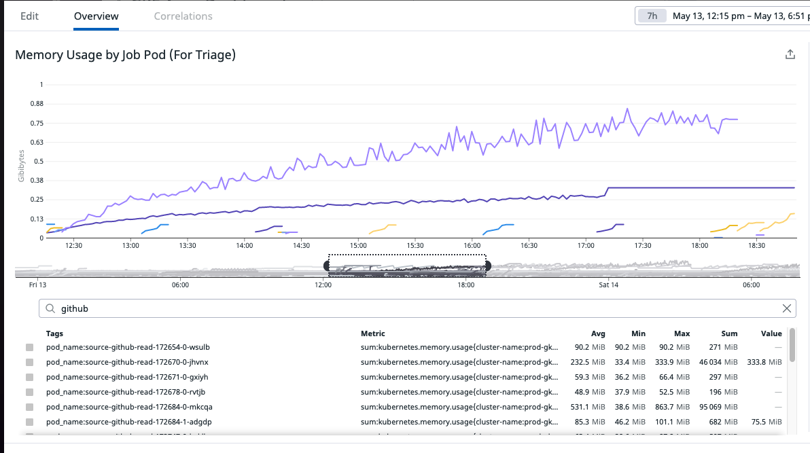Click the Gibibytes y-axis label
The image size is (810, 453).
pyautogui.click(x=21, y=166)
